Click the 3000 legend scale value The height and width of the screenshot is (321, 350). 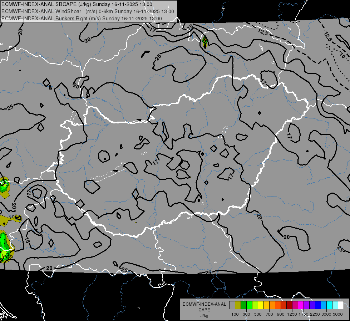coord(326,314)
